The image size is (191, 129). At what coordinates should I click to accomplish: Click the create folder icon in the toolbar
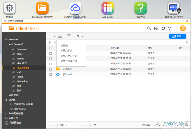coord(60,36)
